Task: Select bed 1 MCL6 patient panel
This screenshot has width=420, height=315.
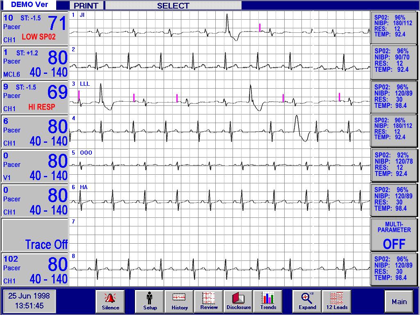Action: click(35, 63)
